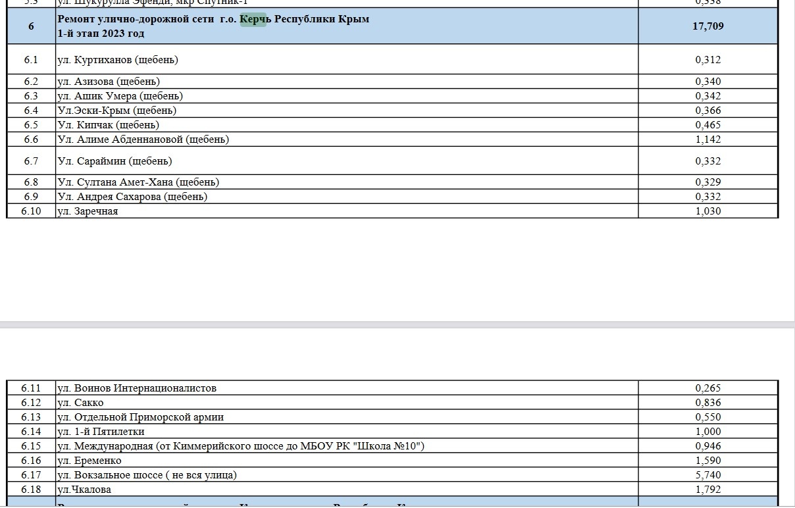Viewport: 795px width, 508px height.
Task: Select the "ул. Куртиханов (щебень)" cell
Action: (x=118, y=60)
